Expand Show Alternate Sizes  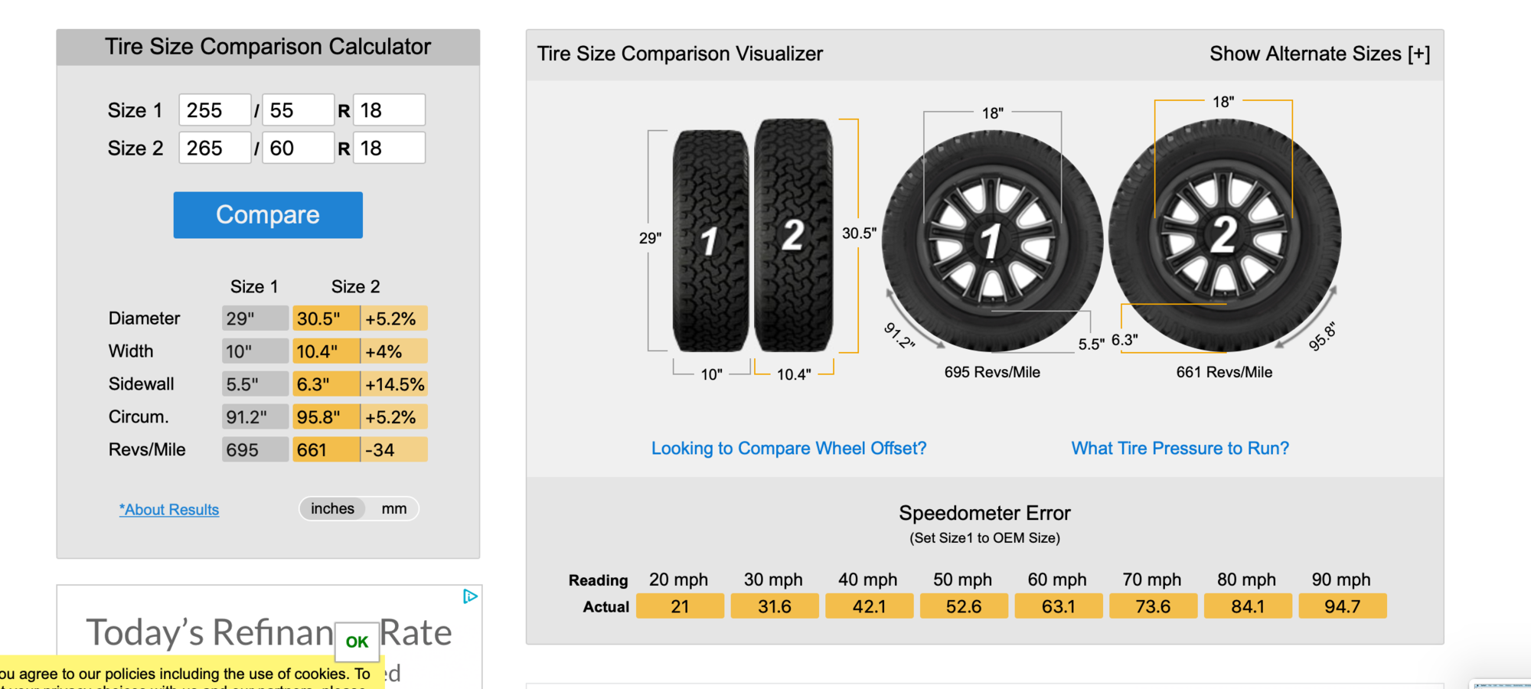[1319, 54]
